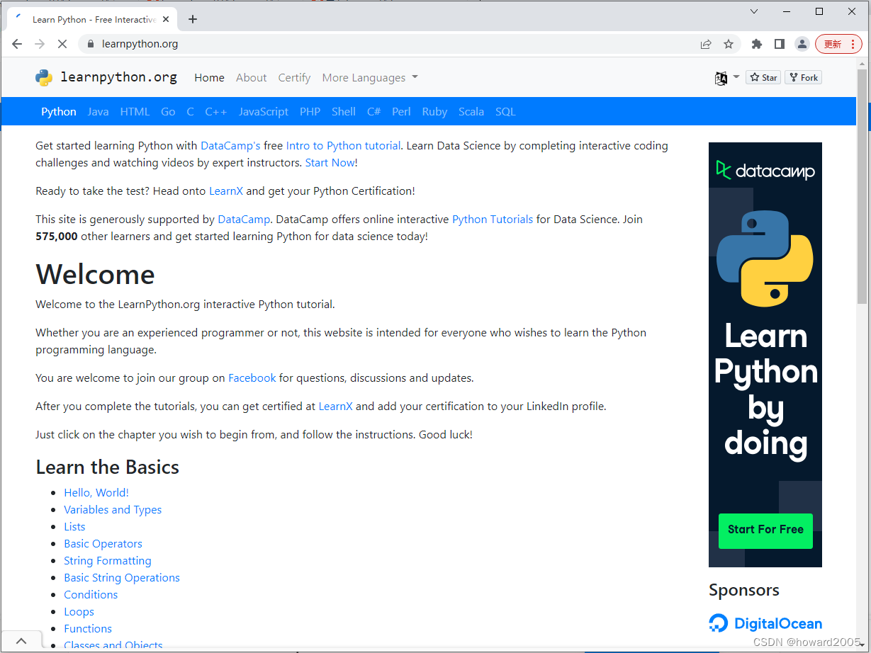Switch to the Shell language tab
This screenshot has width=871, height=653.
click(344, 112)
